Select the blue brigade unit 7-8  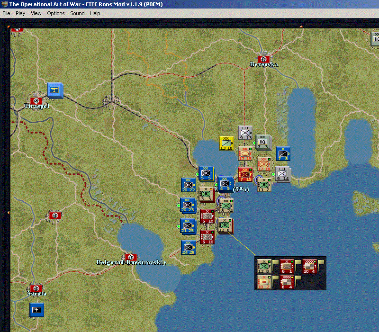pos(283,153)
